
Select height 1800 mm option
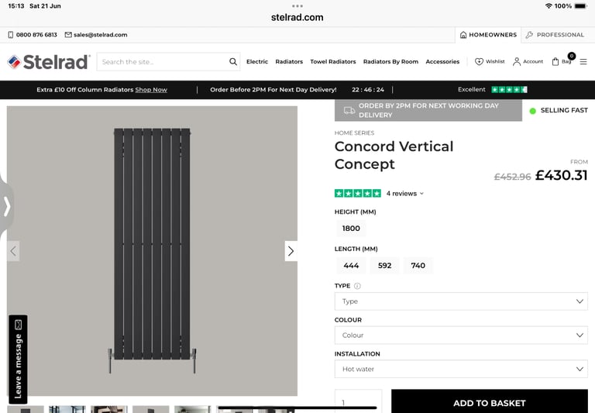coord(351,228)
